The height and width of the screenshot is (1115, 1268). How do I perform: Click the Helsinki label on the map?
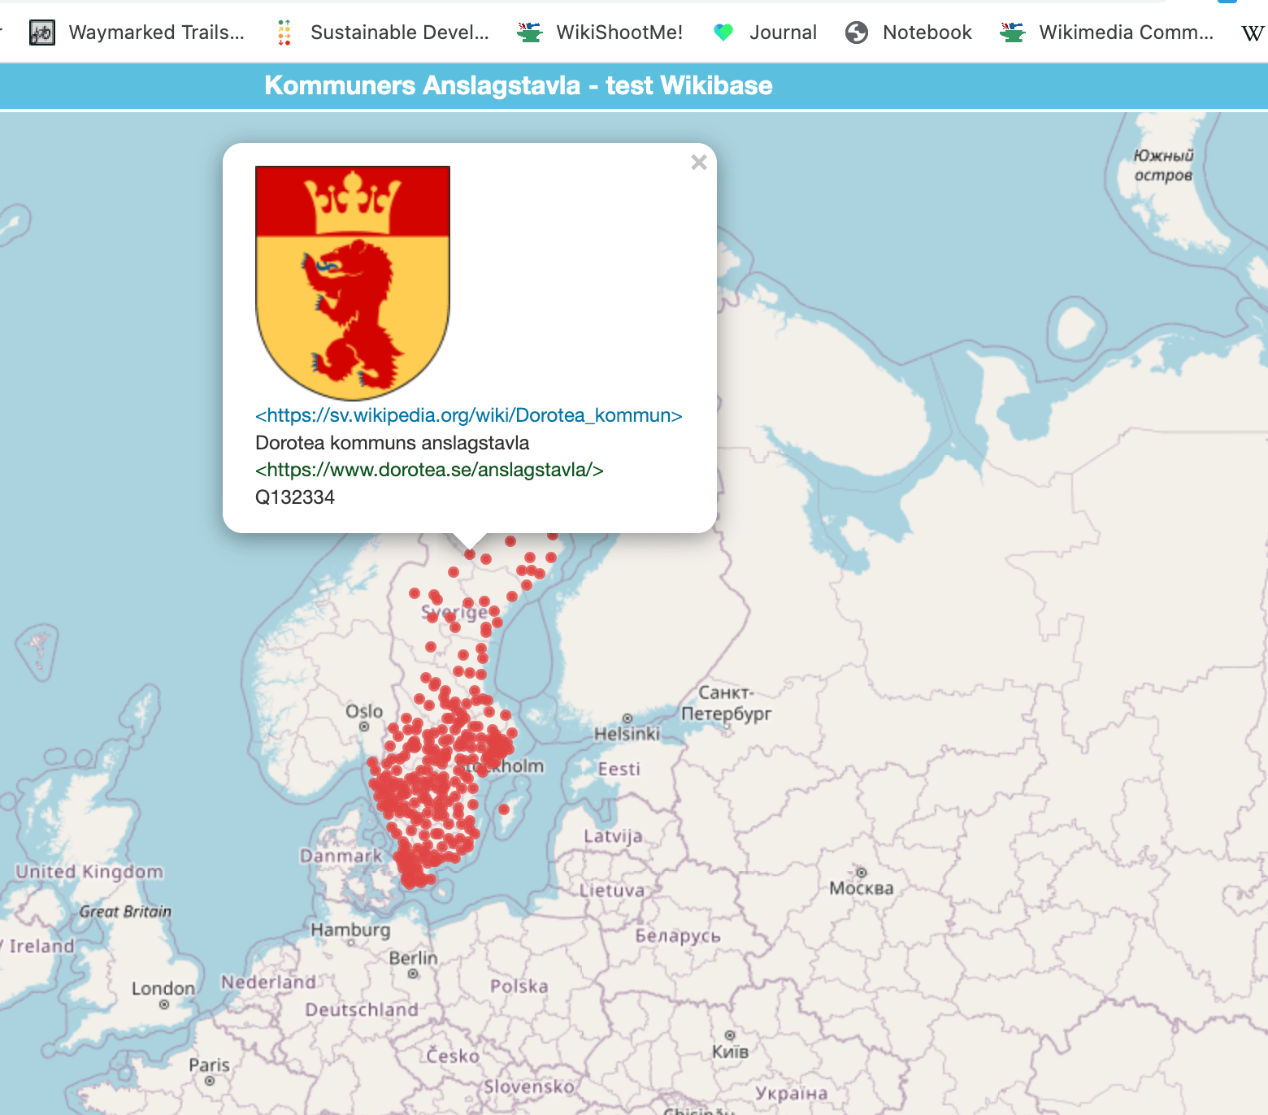point(627,734)
